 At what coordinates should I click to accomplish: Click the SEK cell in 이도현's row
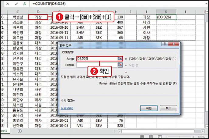[x=99, y=38]
